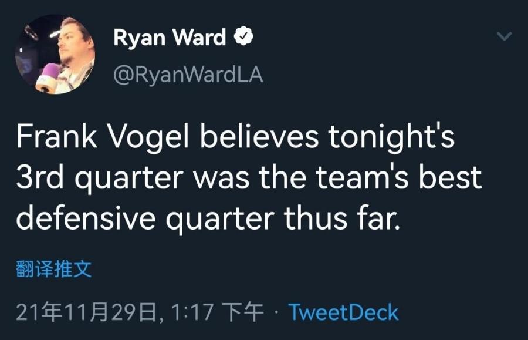Click the words Frank Vogel in the tweet

(x=102, y=137)
